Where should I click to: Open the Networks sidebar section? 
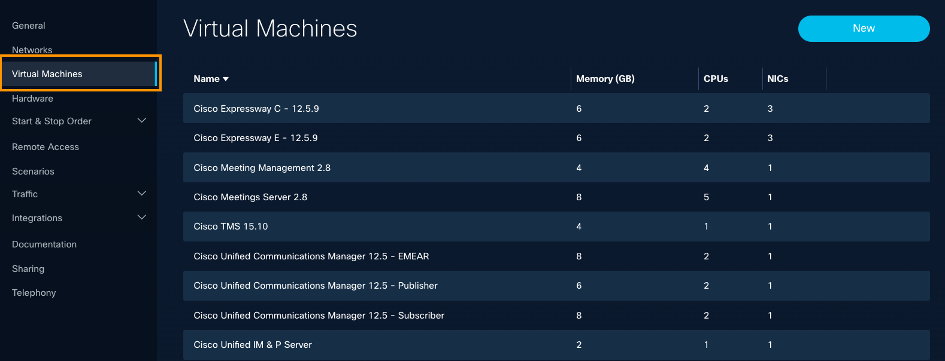click(x=32, y=50)
